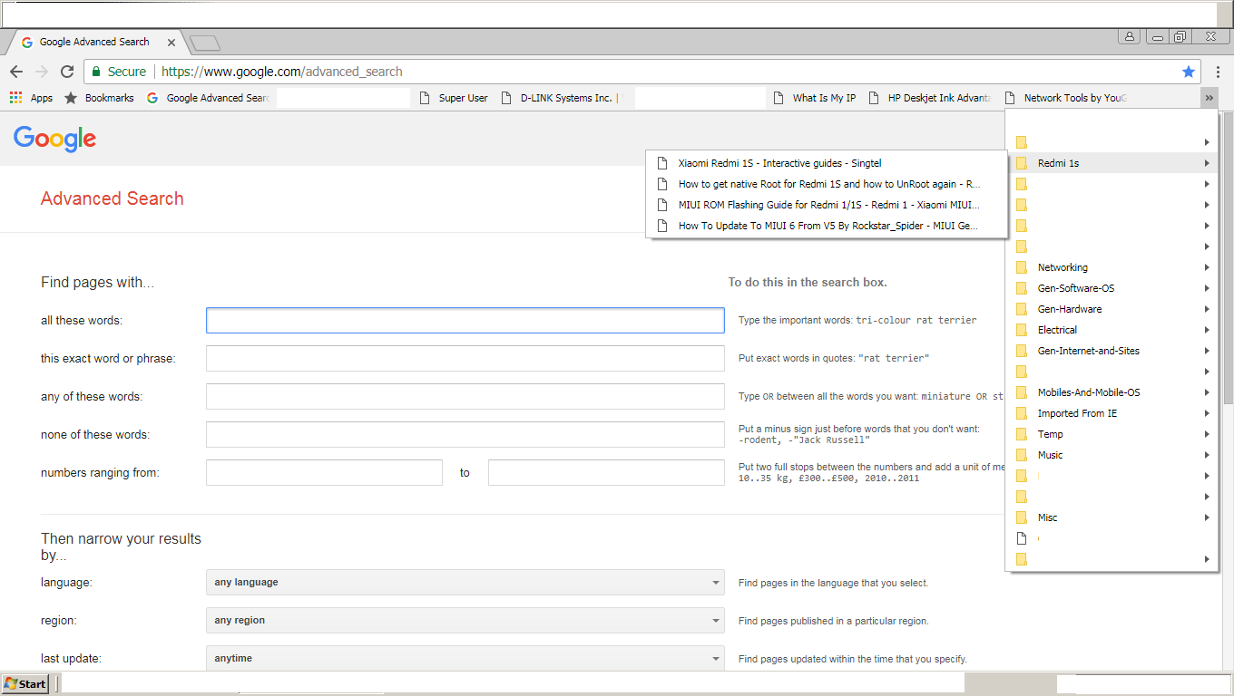Open Xiaomi Redmi 1S Interactive guides bookmark

pyautogui.click(x=827, y=163)
